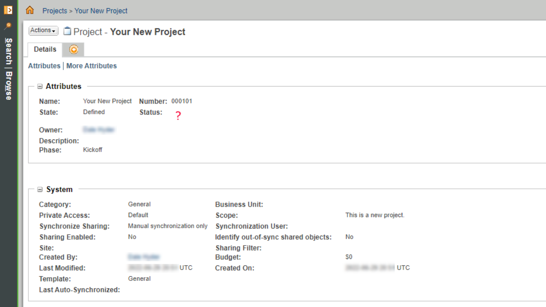Click the Owner name link

pos(99,130)
